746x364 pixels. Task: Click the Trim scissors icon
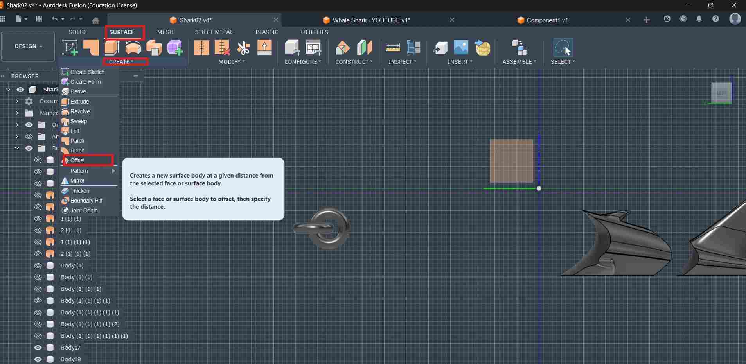(x=243, y=48)
